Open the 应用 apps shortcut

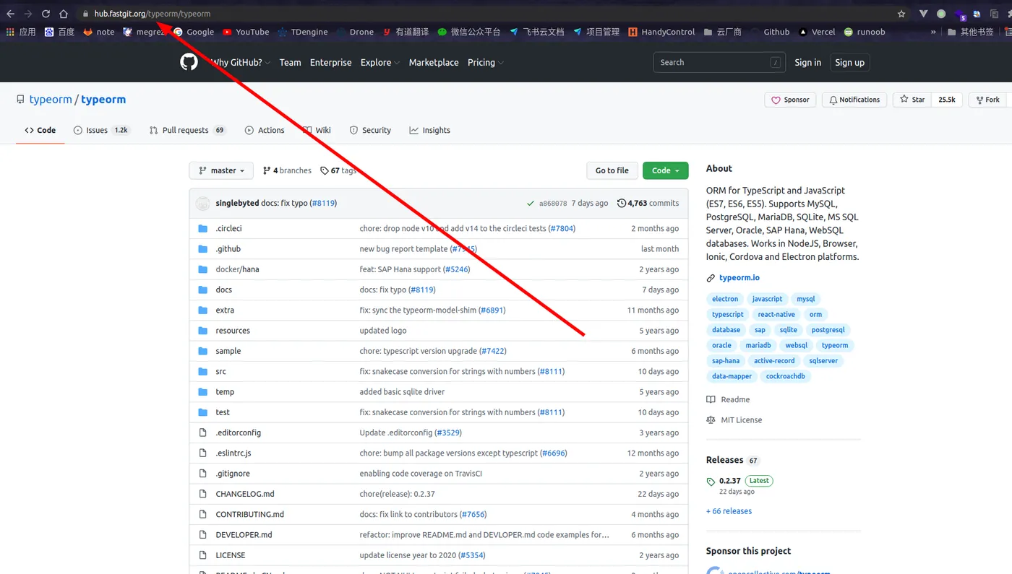point(21,32)
